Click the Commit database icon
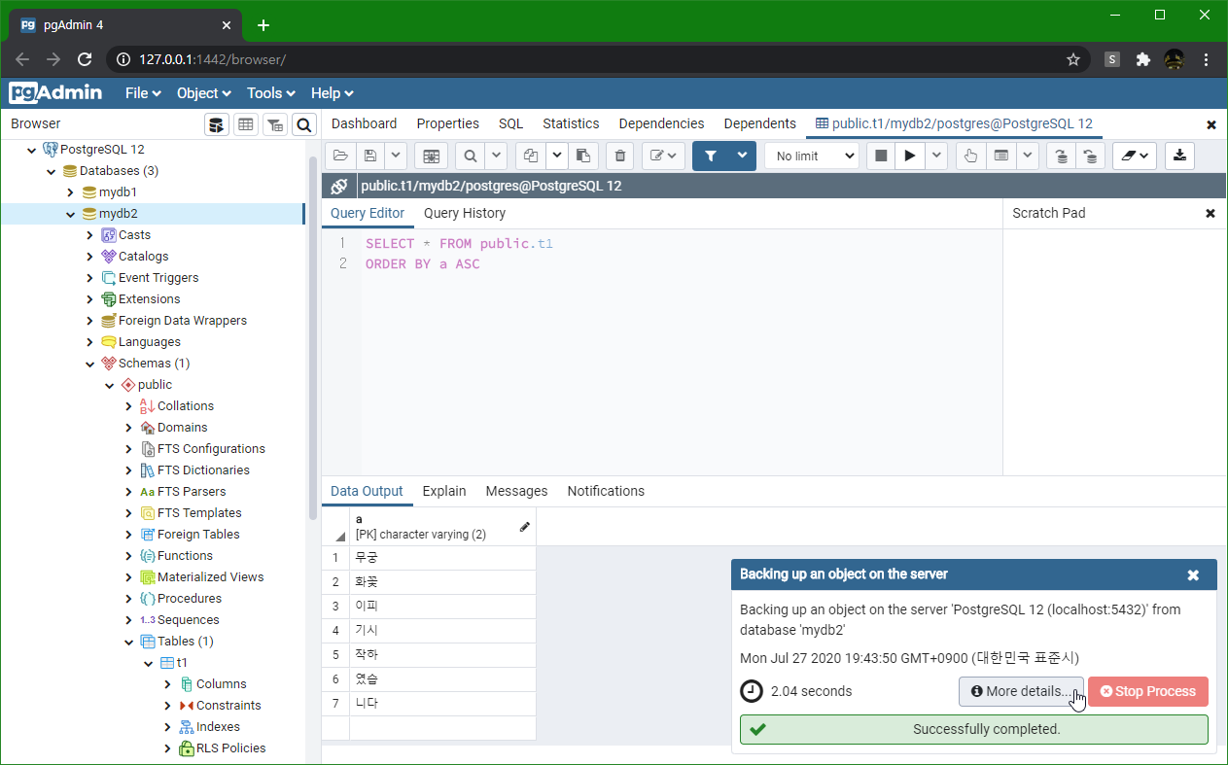 point(1062,156)
